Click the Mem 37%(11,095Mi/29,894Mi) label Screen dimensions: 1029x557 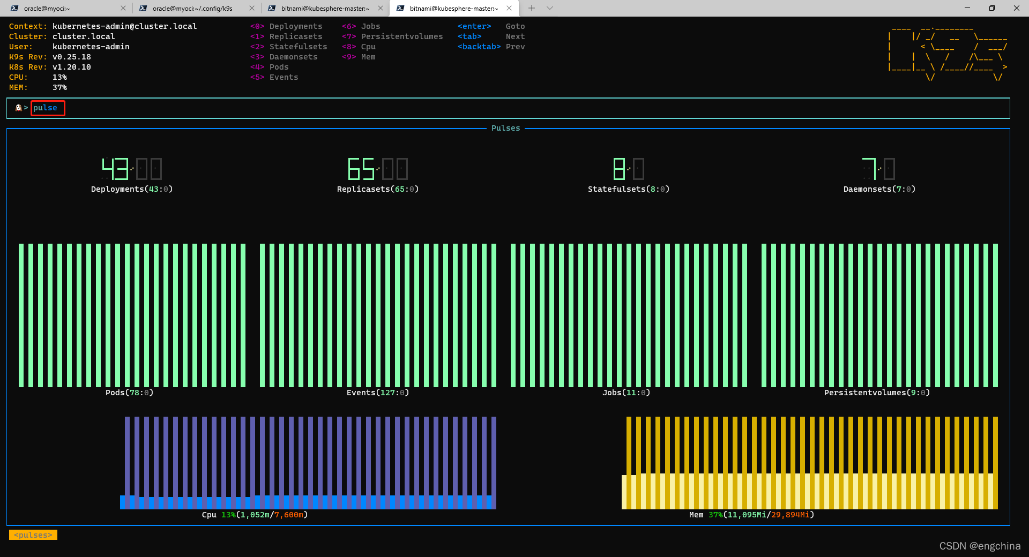(751, 515)
